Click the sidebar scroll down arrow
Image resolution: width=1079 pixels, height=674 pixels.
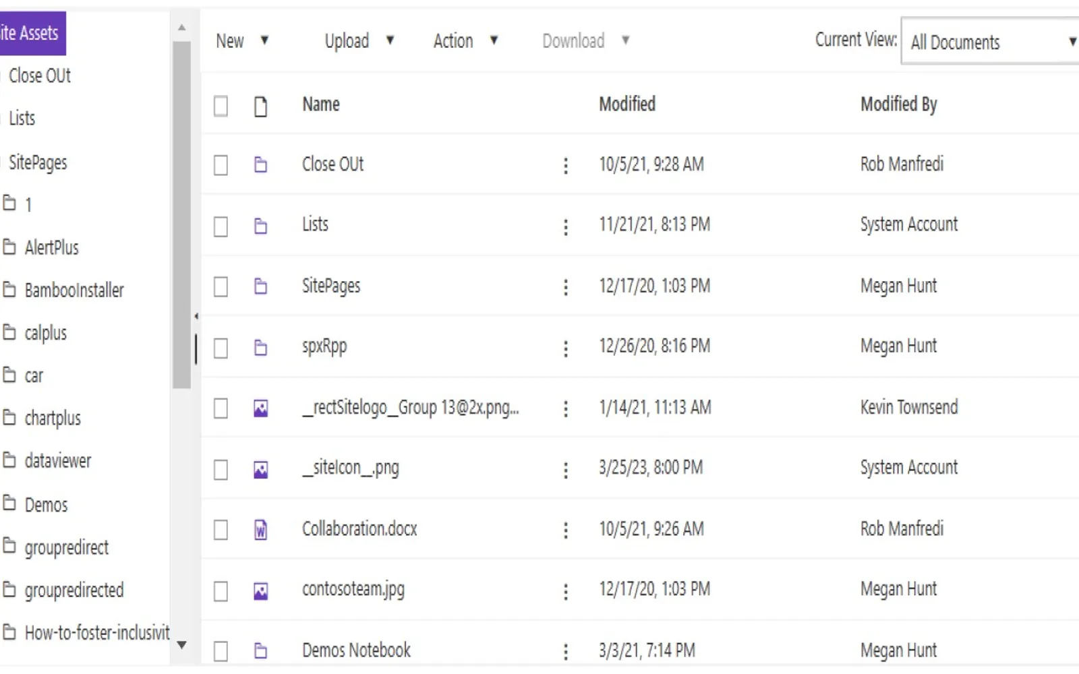[x=181, y=645]
